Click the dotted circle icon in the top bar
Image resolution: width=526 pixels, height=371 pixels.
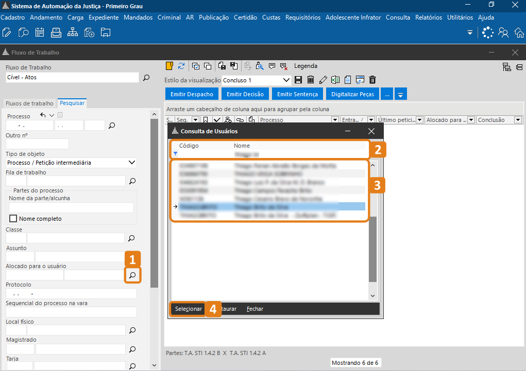point(487,32)
